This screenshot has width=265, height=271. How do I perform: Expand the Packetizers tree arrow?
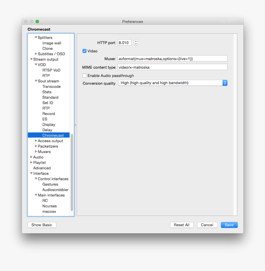point(36,146)
